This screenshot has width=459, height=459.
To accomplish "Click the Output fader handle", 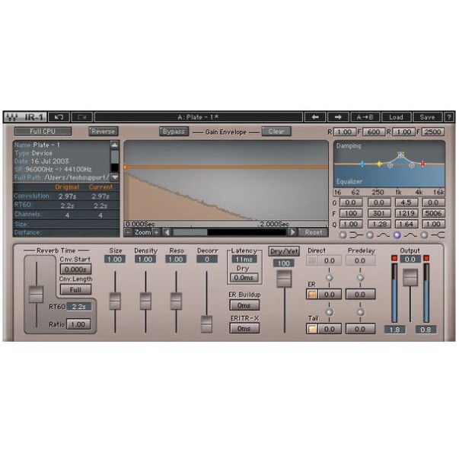I will pos(410,278).
